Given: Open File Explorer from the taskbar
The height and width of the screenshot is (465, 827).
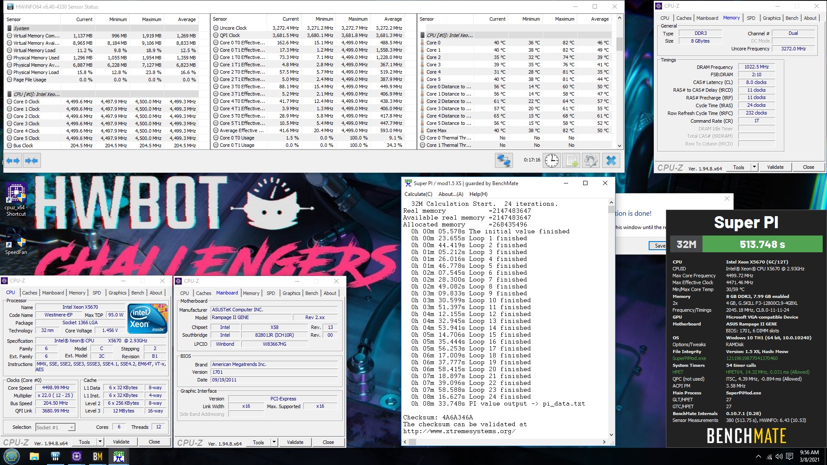Looking at the screenshot, I should coord(34,456).
